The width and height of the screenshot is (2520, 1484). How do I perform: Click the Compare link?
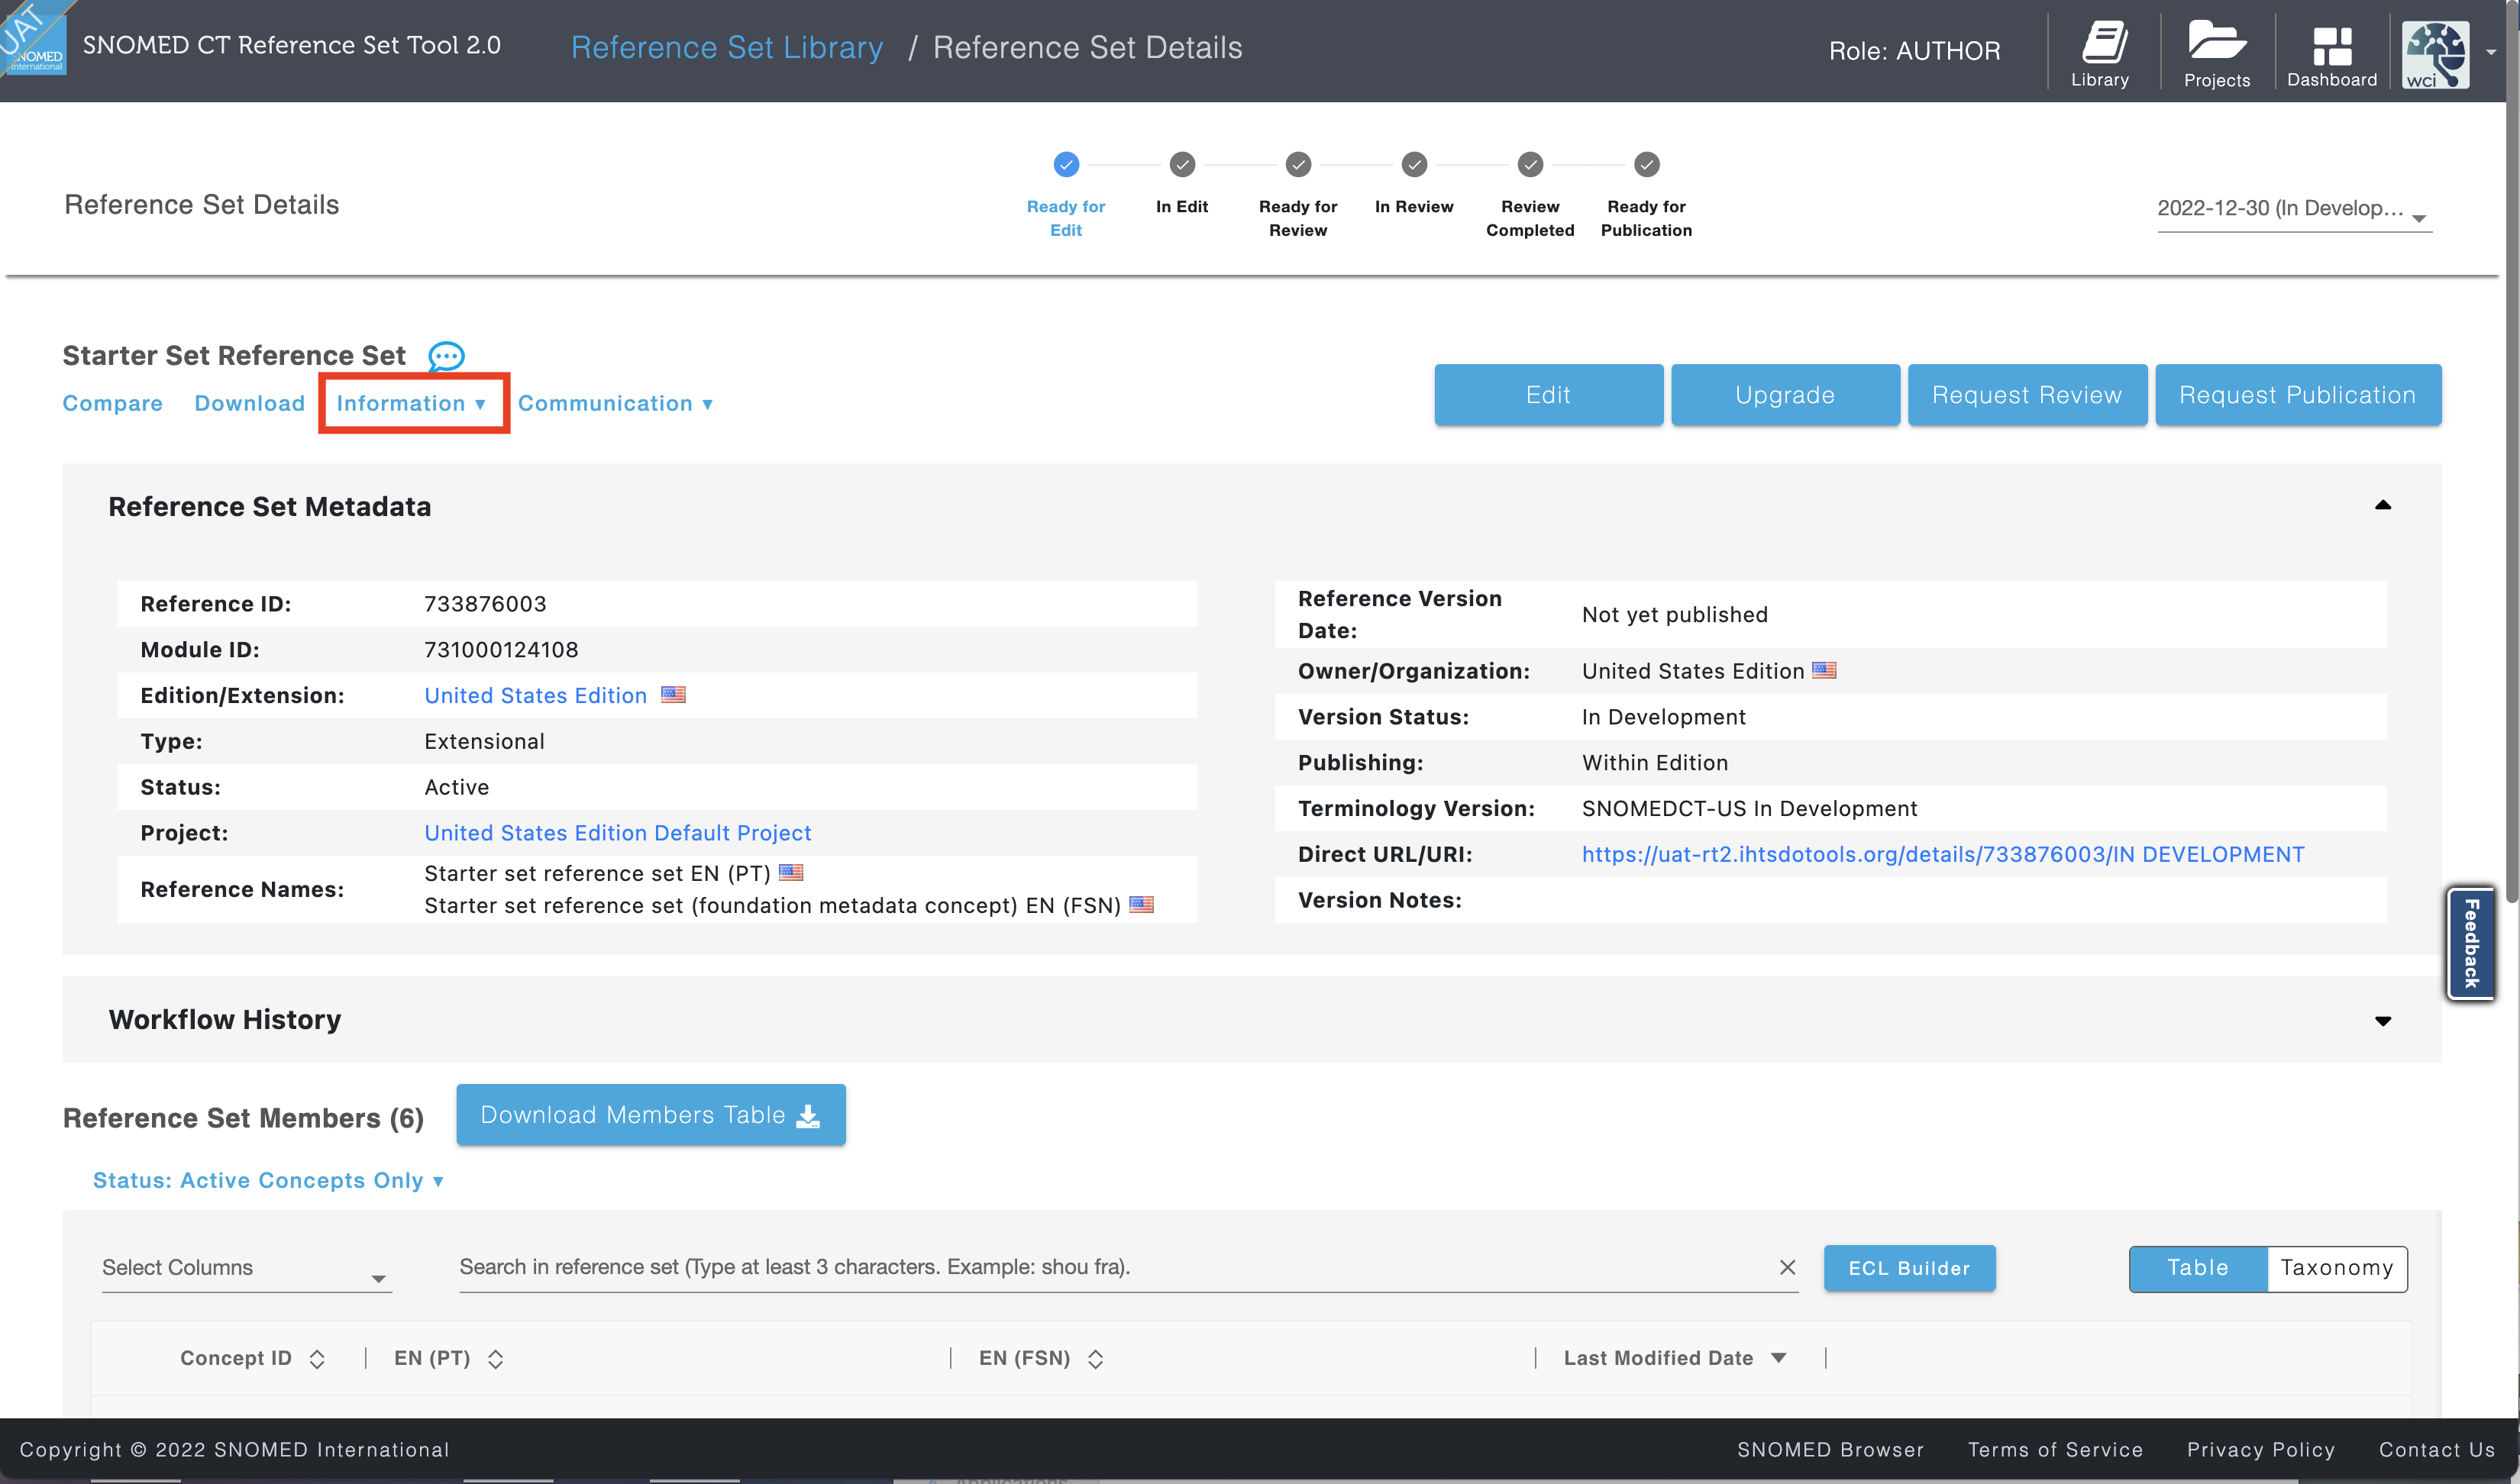pyautogui.click(x=112, y=403)
